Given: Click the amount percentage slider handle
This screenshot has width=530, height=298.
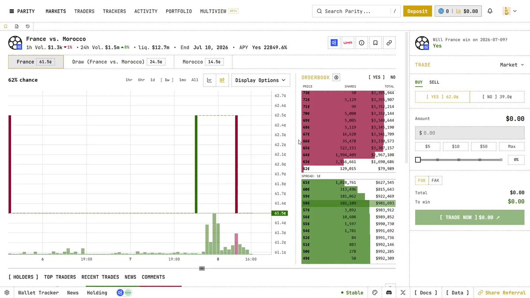Looking at the screenshot, I should 418,159.
